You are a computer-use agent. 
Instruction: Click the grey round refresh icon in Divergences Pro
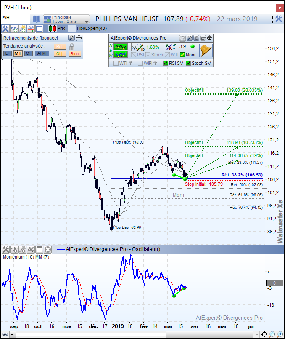click(182, 38)
